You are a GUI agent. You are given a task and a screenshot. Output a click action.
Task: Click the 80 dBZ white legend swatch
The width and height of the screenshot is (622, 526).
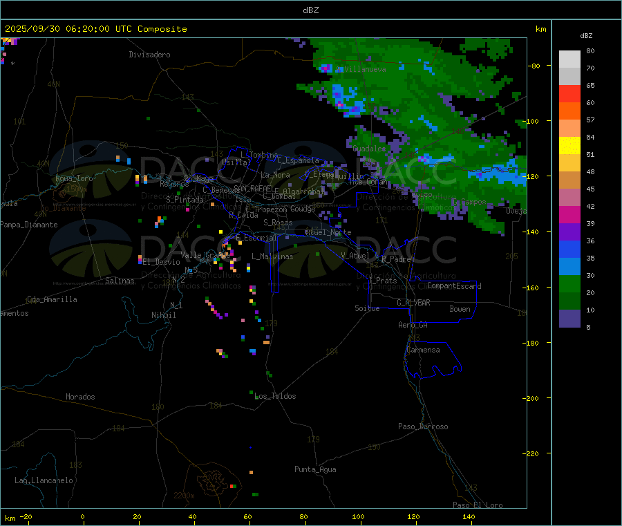pos(569,59)
